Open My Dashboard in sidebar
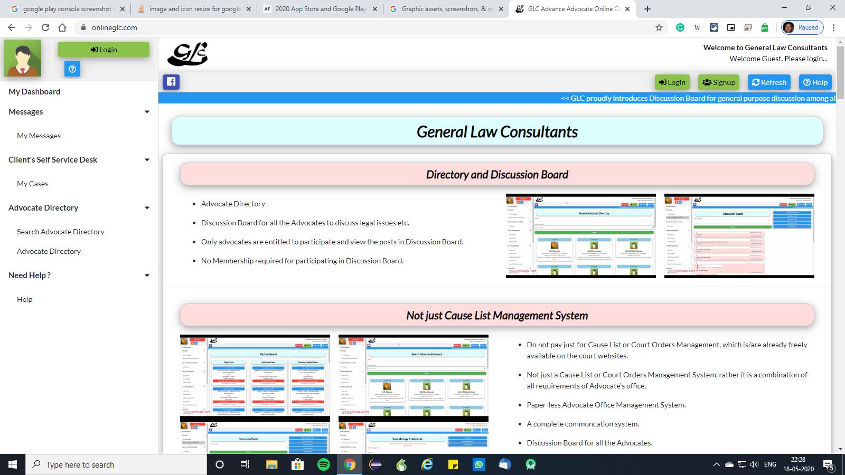845x475 pixels. pyautogui.click(x=34, y=92)
